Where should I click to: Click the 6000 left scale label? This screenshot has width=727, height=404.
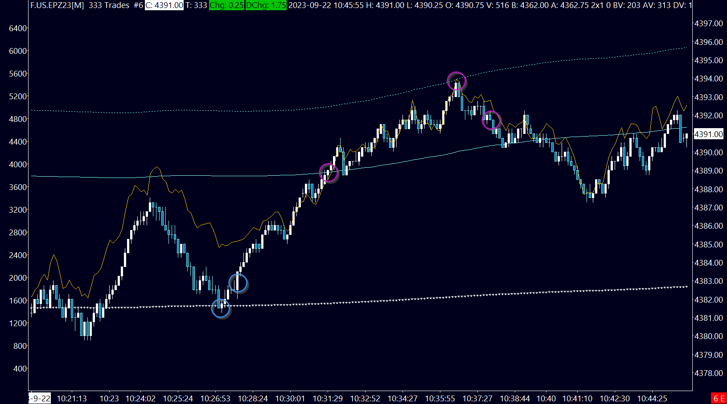[x=18, y=51]
